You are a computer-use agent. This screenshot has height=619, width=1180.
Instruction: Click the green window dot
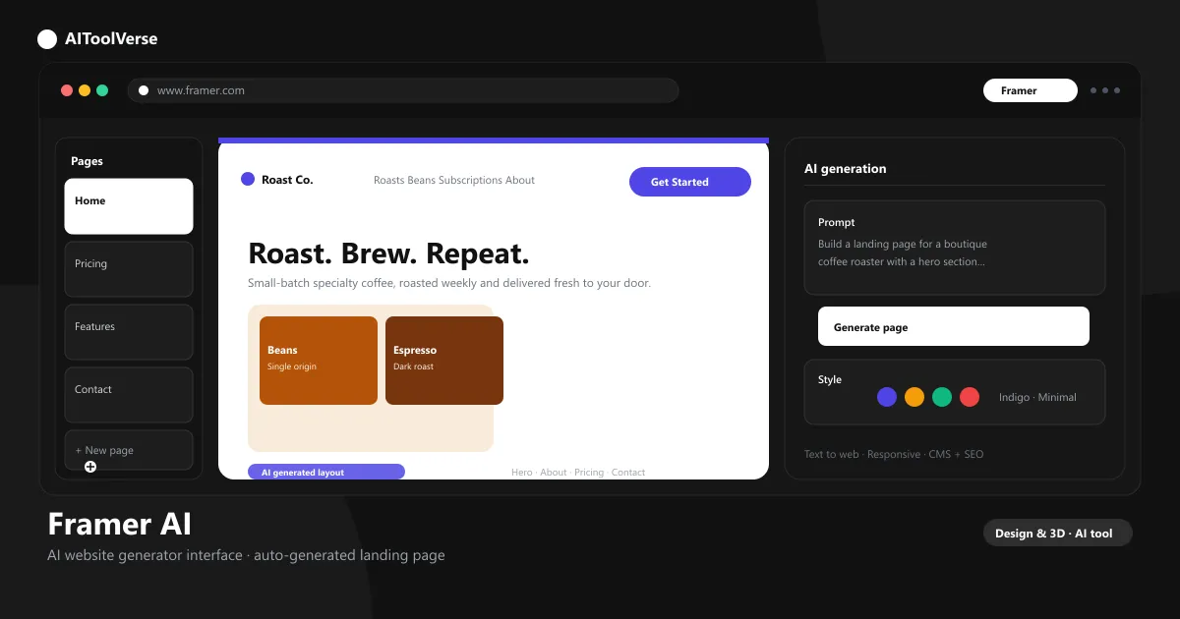coord(102,90)
